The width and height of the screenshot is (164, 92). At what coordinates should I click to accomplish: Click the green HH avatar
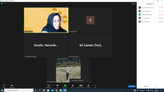[140, 15]
